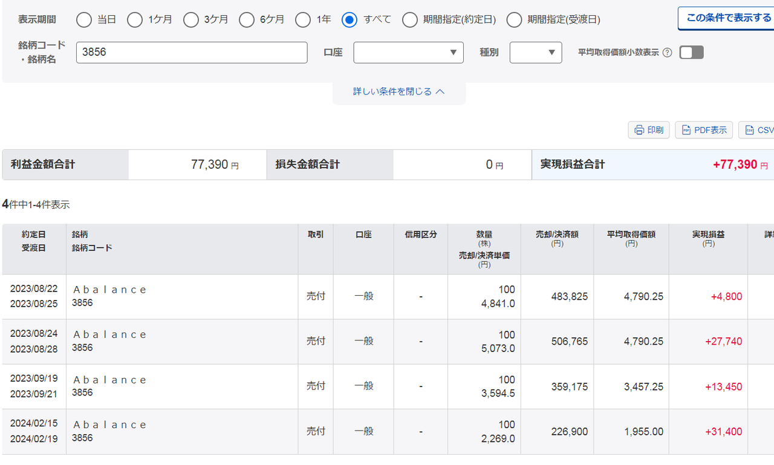Click the 約定日 column header

(34, 234)
